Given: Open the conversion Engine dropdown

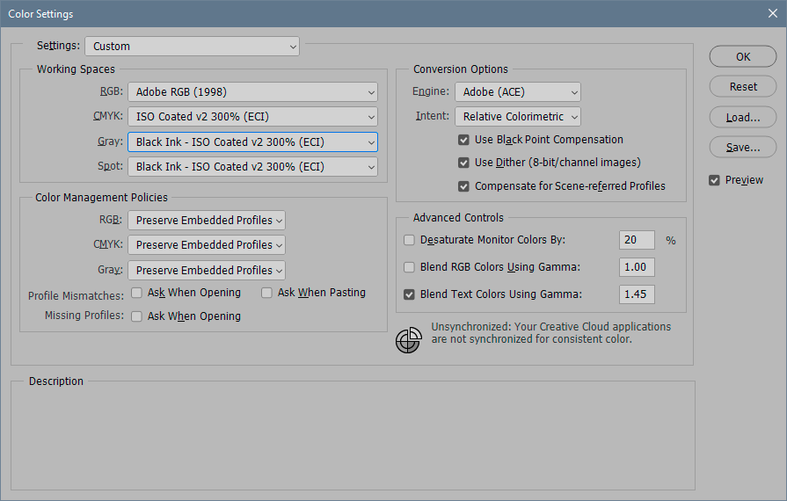Looking at the screenshot, I should [517, 92].
